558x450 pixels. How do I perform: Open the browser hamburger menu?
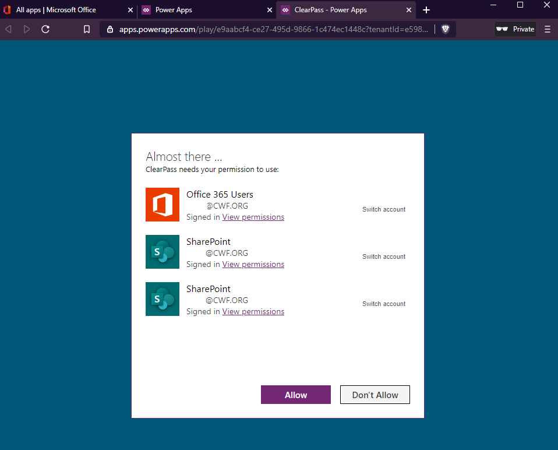click(x=548, y=29)
